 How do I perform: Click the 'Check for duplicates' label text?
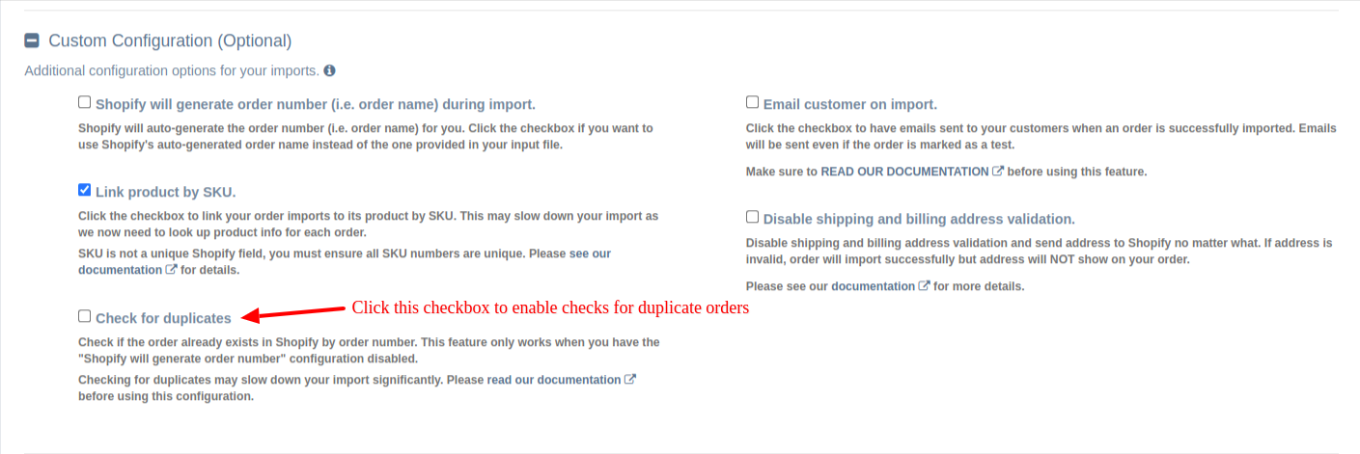pyautogui.click(x=163, y=318)
